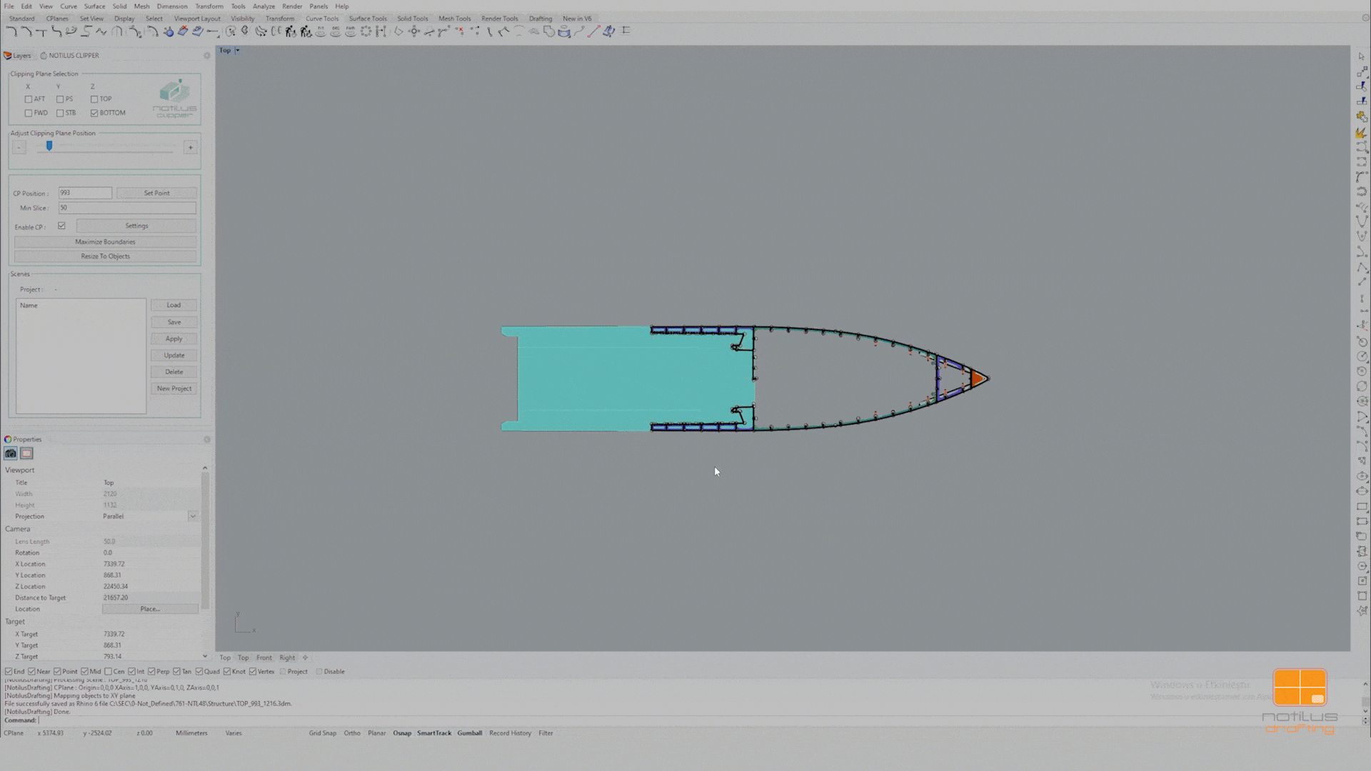
Task: Open the NOTILUS CLIPPER panel tab
Action: point(69,56)
